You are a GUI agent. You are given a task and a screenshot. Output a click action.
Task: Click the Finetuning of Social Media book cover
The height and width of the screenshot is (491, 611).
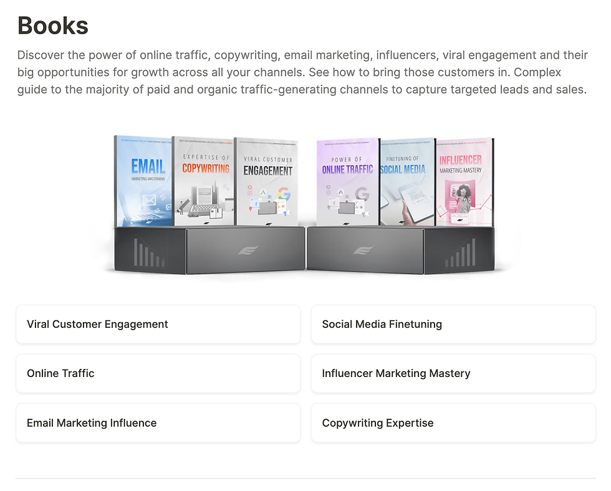407,181
